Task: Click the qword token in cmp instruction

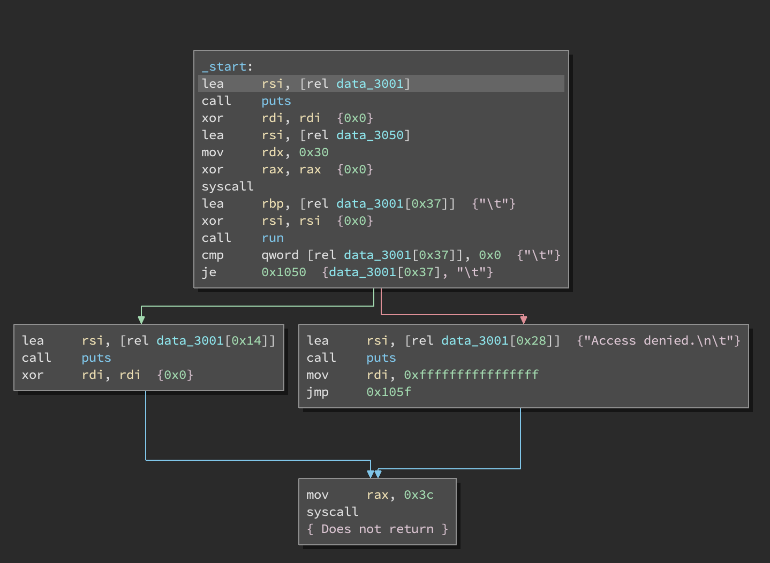Action: pos(280,255)
